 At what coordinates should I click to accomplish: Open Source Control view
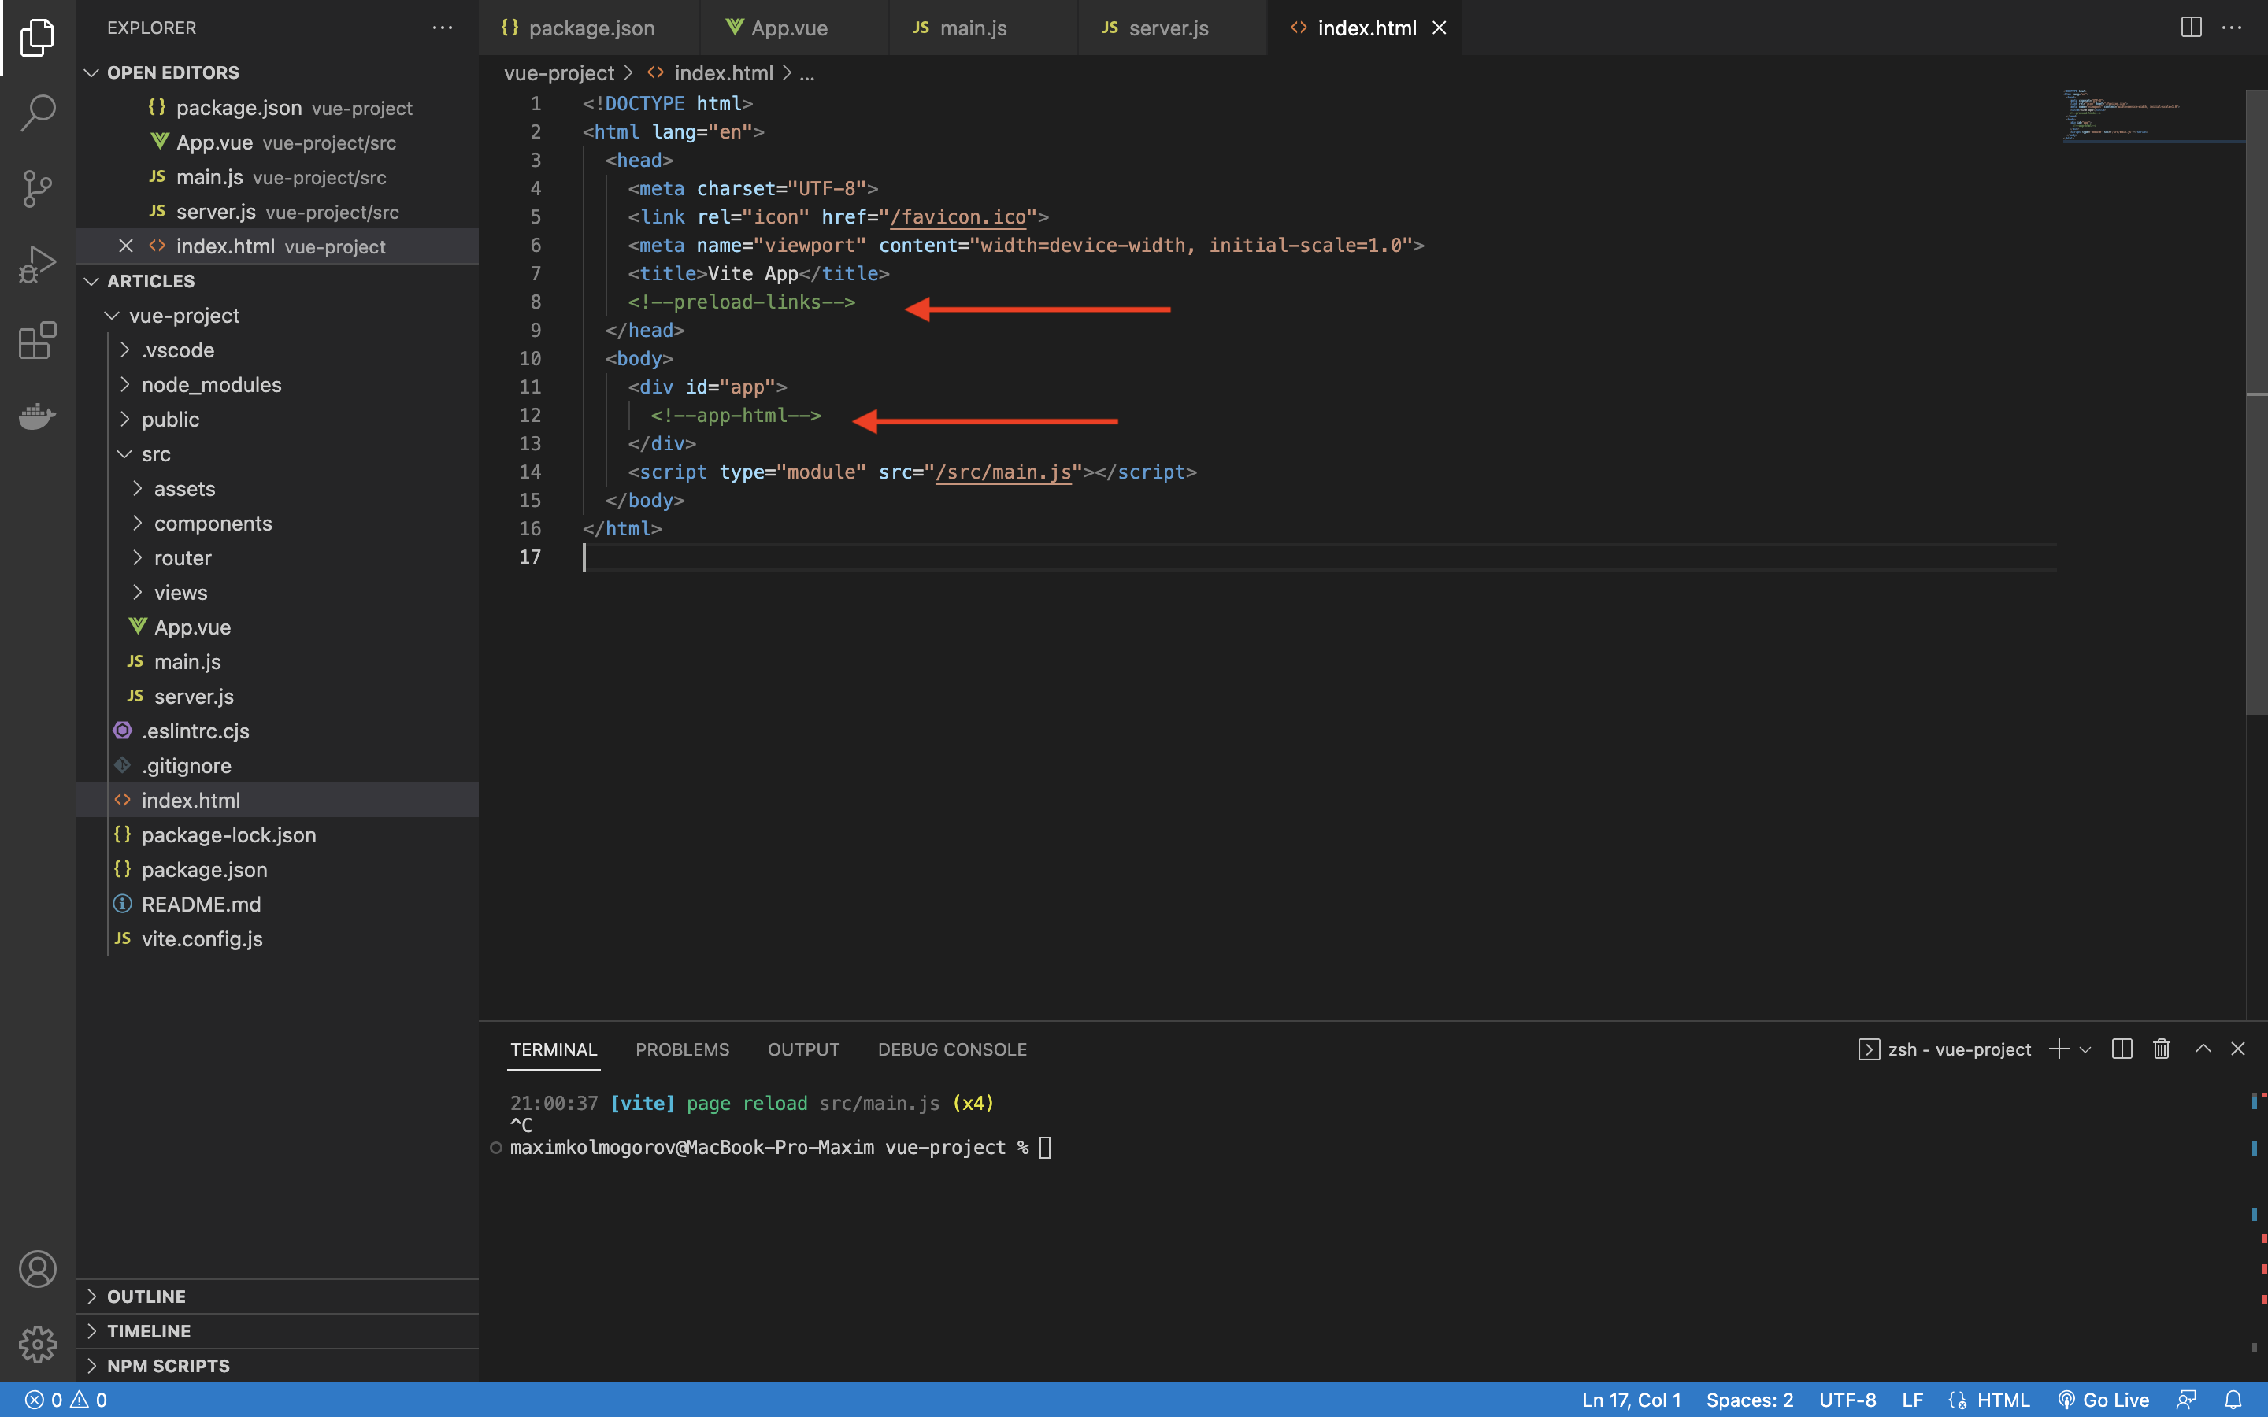pos(38,188)
